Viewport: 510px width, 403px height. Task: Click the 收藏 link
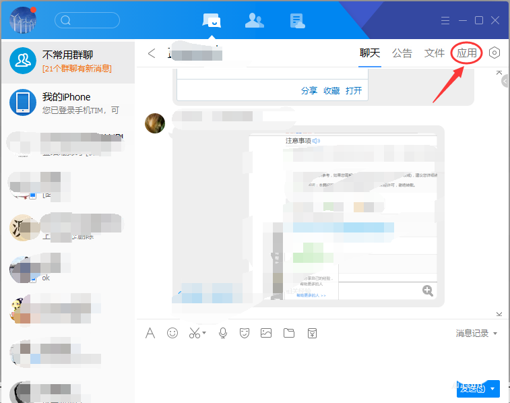click(x=331, y=91)
